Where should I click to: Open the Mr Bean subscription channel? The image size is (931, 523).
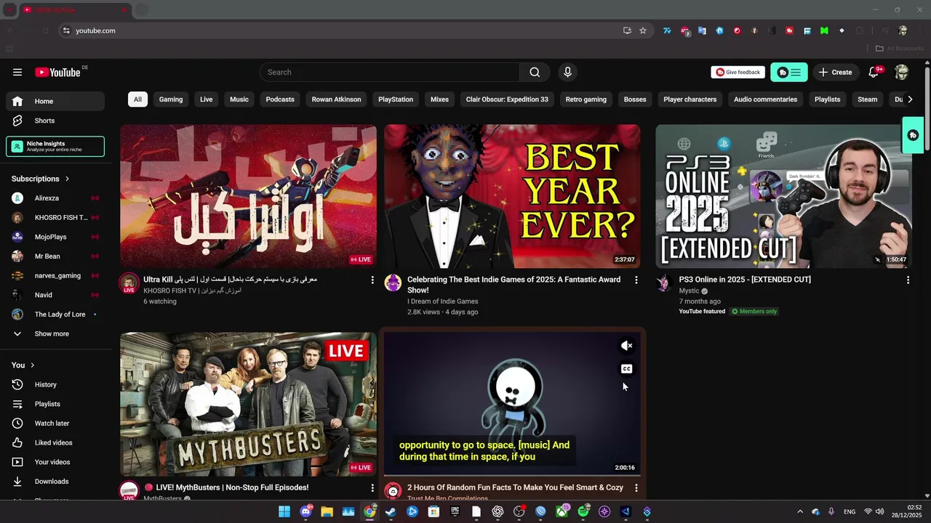tap(55, 256)
